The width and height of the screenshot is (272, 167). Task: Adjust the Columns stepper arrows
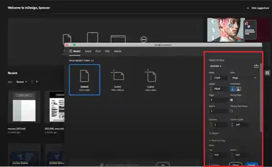point(211,124)
